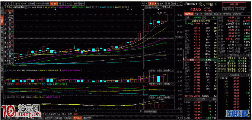Image resolution: width=252 pixels, height=120 pixels.
Task: Go to previous stock arrow beside 002371
Action: pyautogui.click(x=185, y=4)
